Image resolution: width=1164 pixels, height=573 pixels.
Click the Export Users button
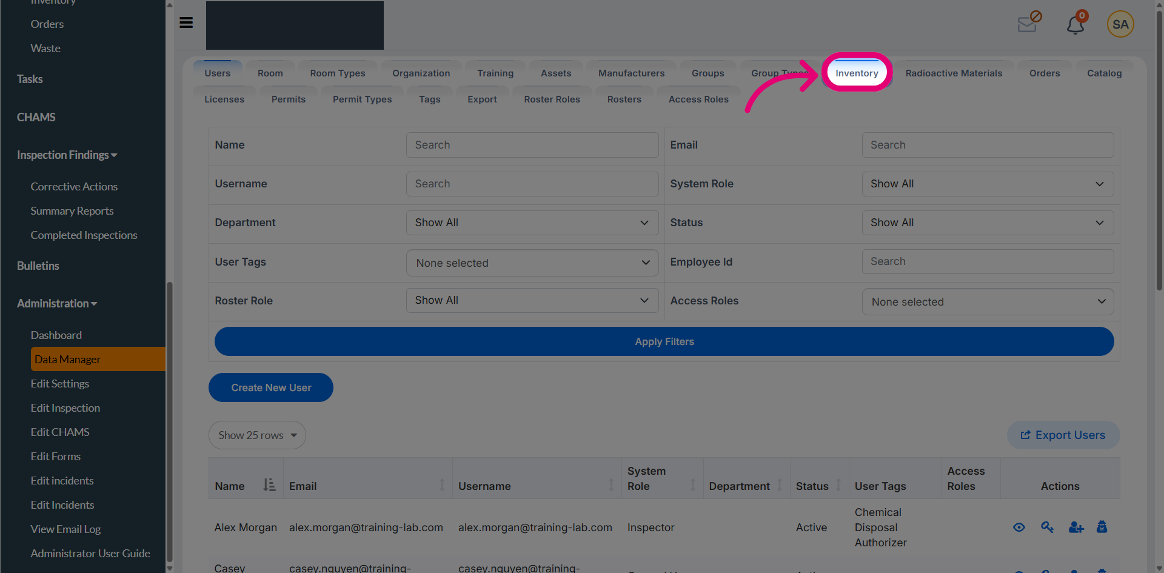(1063, 435)
